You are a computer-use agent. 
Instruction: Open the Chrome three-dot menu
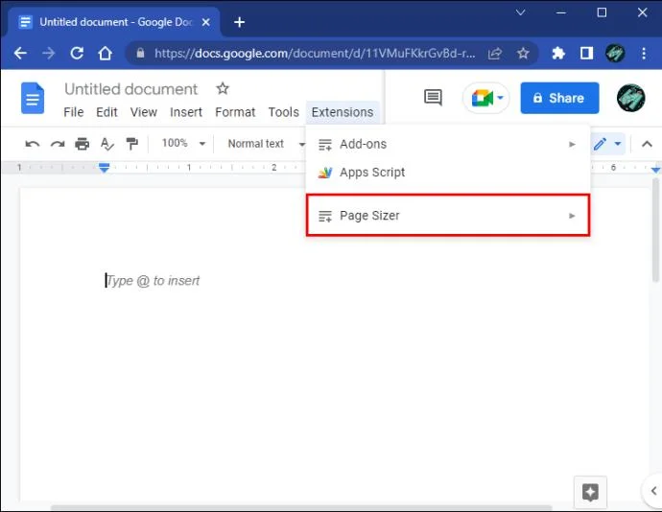click(644, 53)
